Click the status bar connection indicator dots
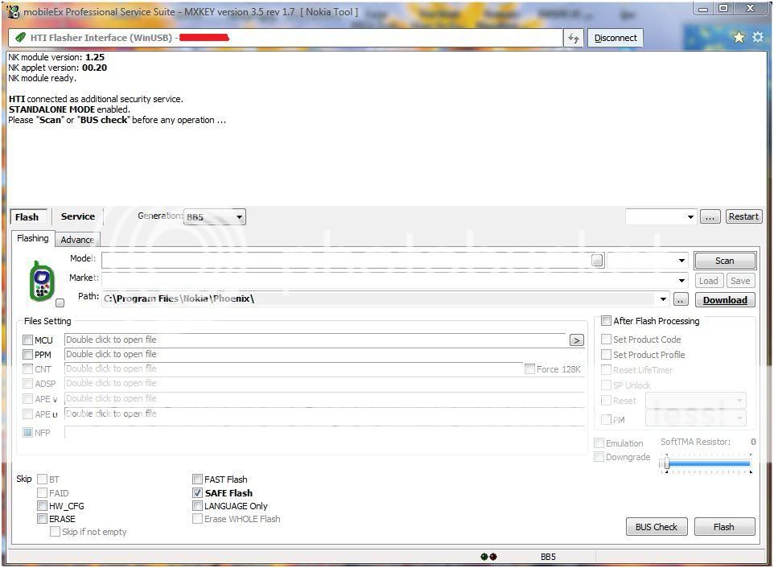This screenshot has height=568, width=774. [488, 557]
